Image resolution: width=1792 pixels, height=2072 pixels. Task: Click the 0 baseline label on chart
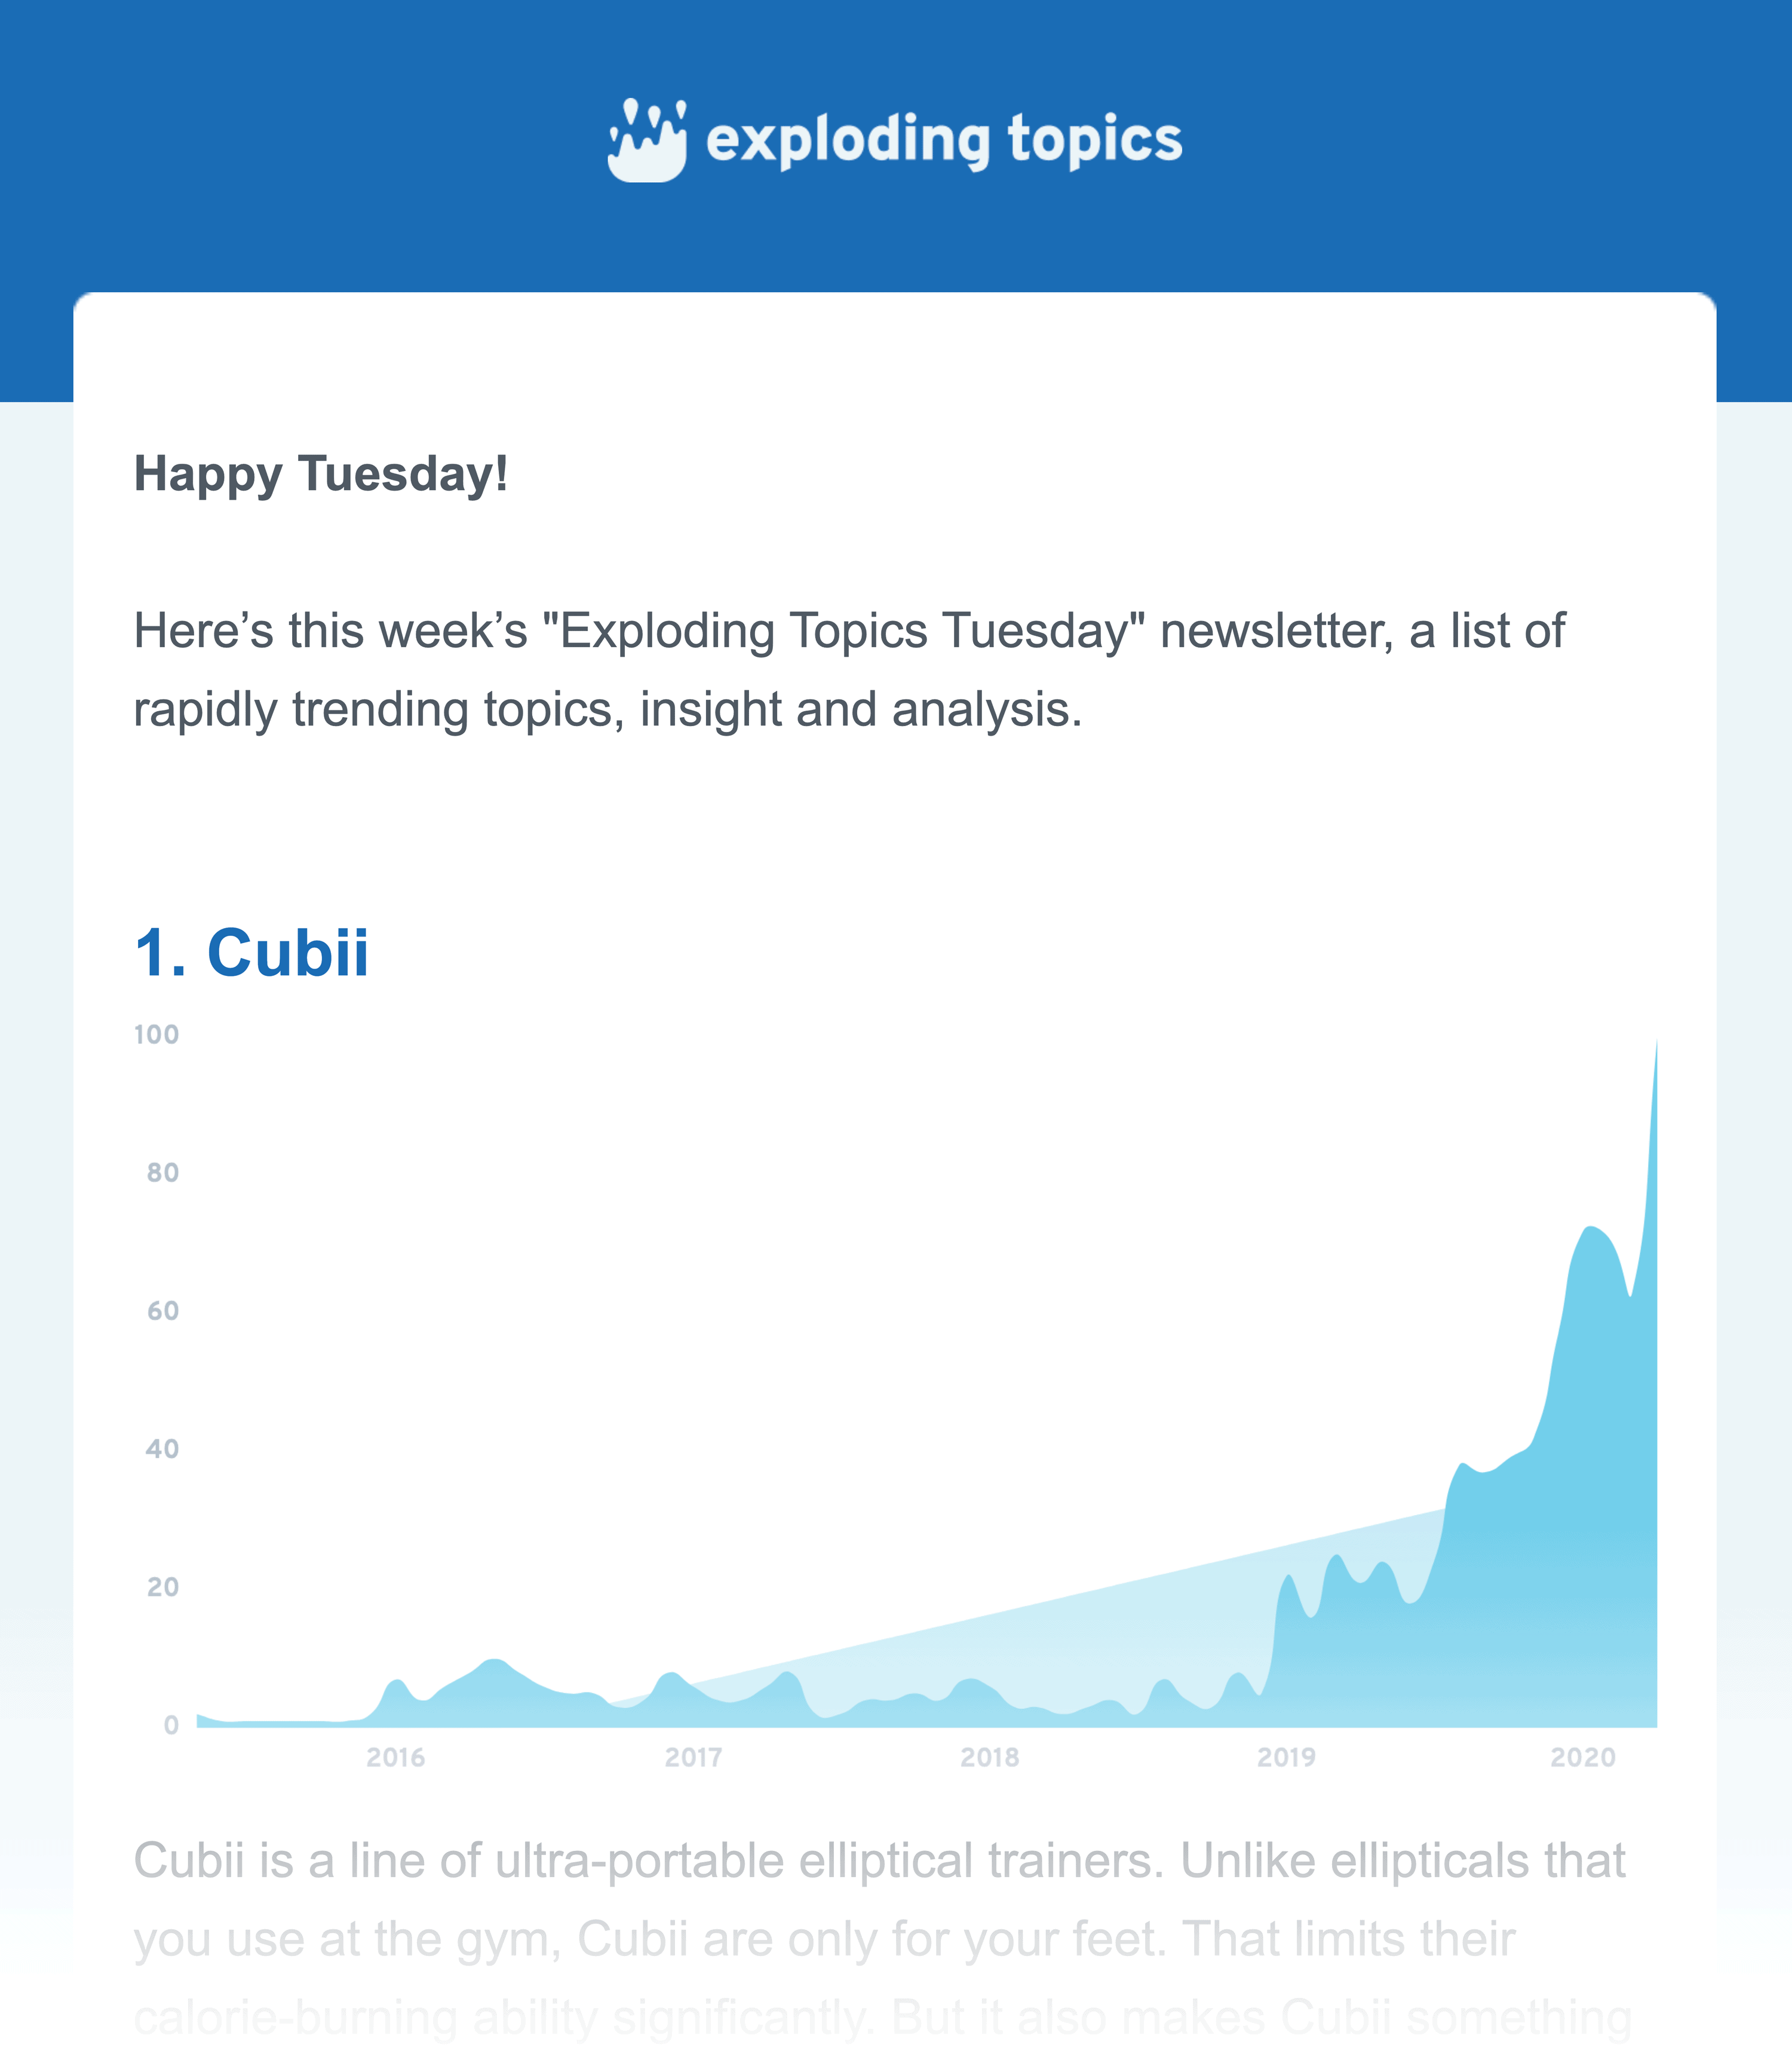[172, 1726]
